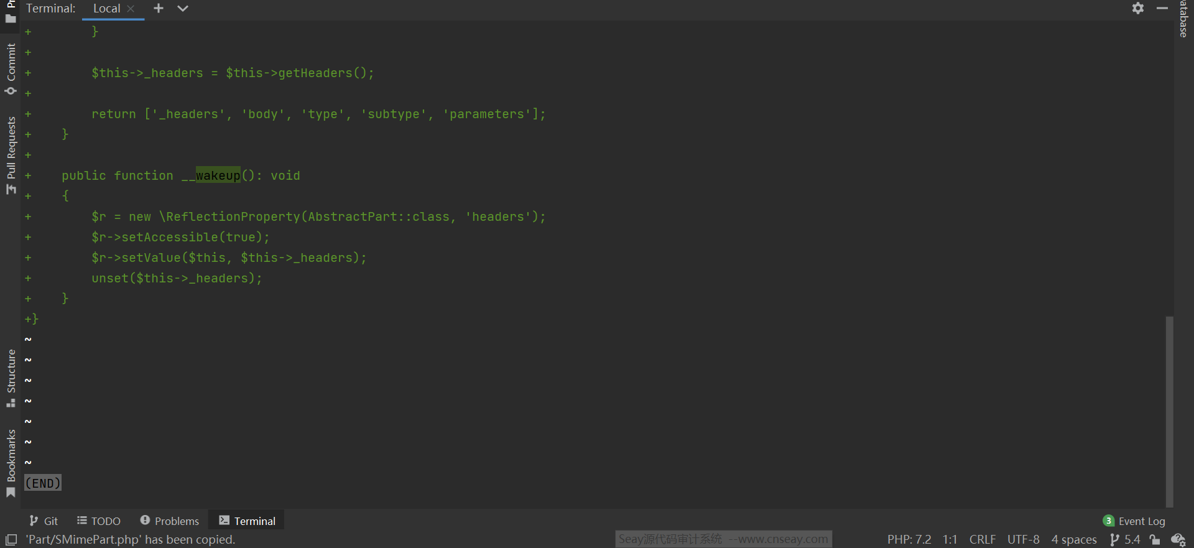Image resolution: width=1194 pixels, height=548 pixels.
Task: Add a new terminal session
Action: pos(159,8)
